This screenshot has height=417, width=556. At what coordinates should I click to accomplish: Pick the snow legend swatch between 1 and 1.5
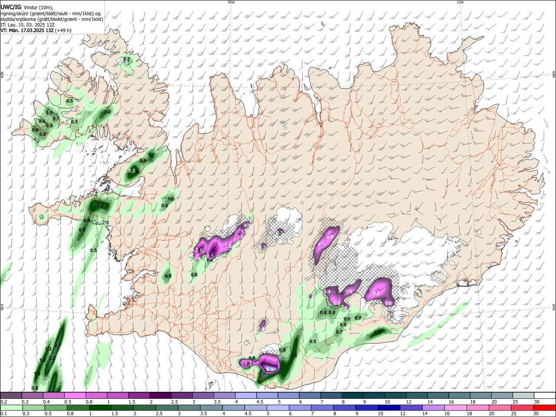click(117, 396)
